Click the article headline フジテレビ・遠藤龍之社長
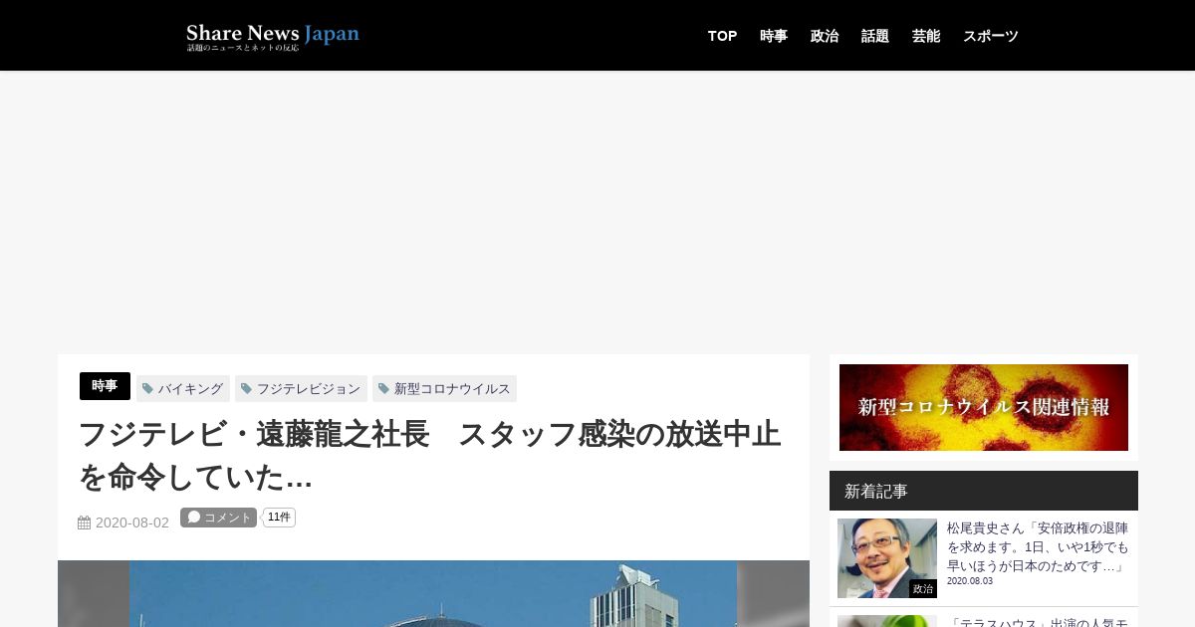Image resolution: width=1195 pixels, height=627 pixels. 429,456
